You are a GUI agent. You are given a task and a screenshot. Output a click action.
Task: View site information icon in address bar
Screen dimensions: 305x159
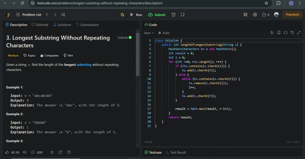pyautogui.click(x=33, y=3)
